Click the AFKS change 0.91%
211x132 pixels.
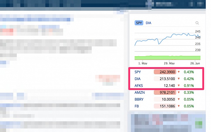[x=189, y=86]
